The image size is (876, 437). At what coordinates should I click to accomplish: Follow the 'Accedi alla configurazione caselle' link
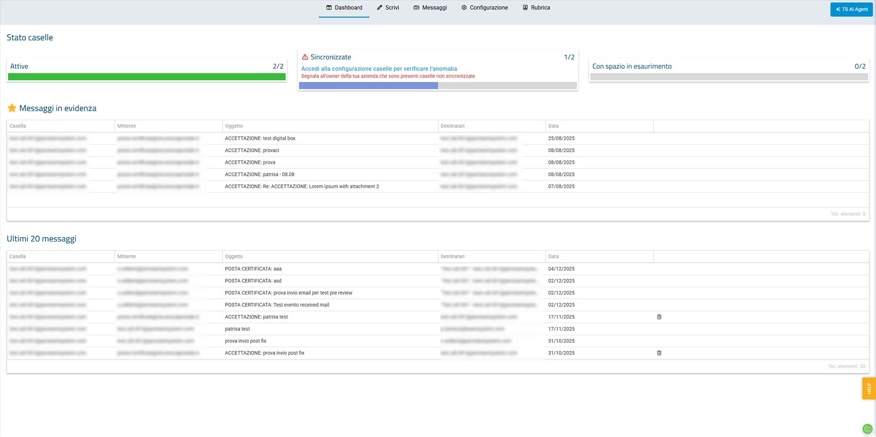pos(379,69)
